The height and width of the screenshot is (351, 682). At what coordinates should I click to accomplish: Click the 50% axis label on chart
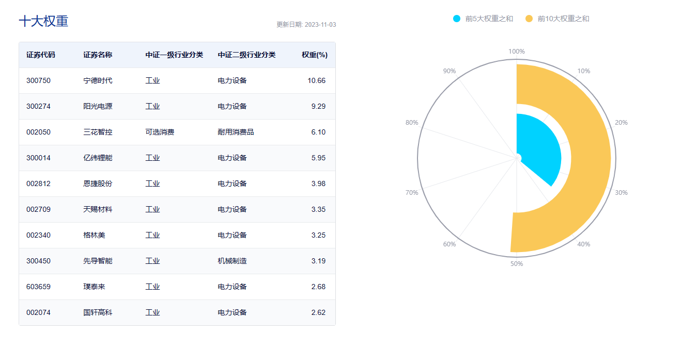tap(517, 264)
